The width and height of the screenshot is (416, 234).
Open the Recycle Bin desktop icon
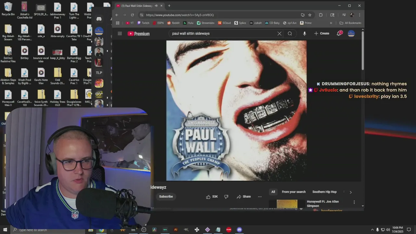point(8,10)
